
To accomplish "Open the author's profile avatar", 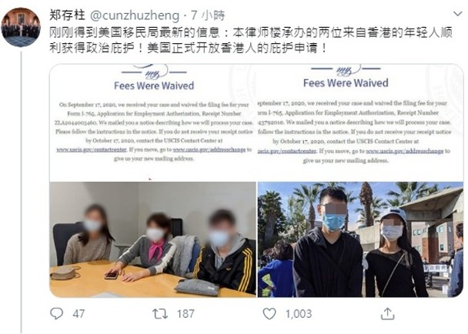I will [21, 27].
